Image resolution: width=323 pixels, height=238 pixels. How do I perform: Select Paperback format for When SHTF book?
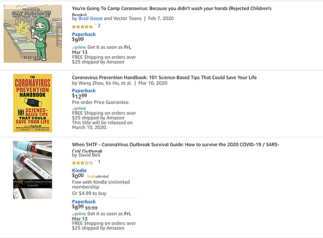[x=84, y=202]
